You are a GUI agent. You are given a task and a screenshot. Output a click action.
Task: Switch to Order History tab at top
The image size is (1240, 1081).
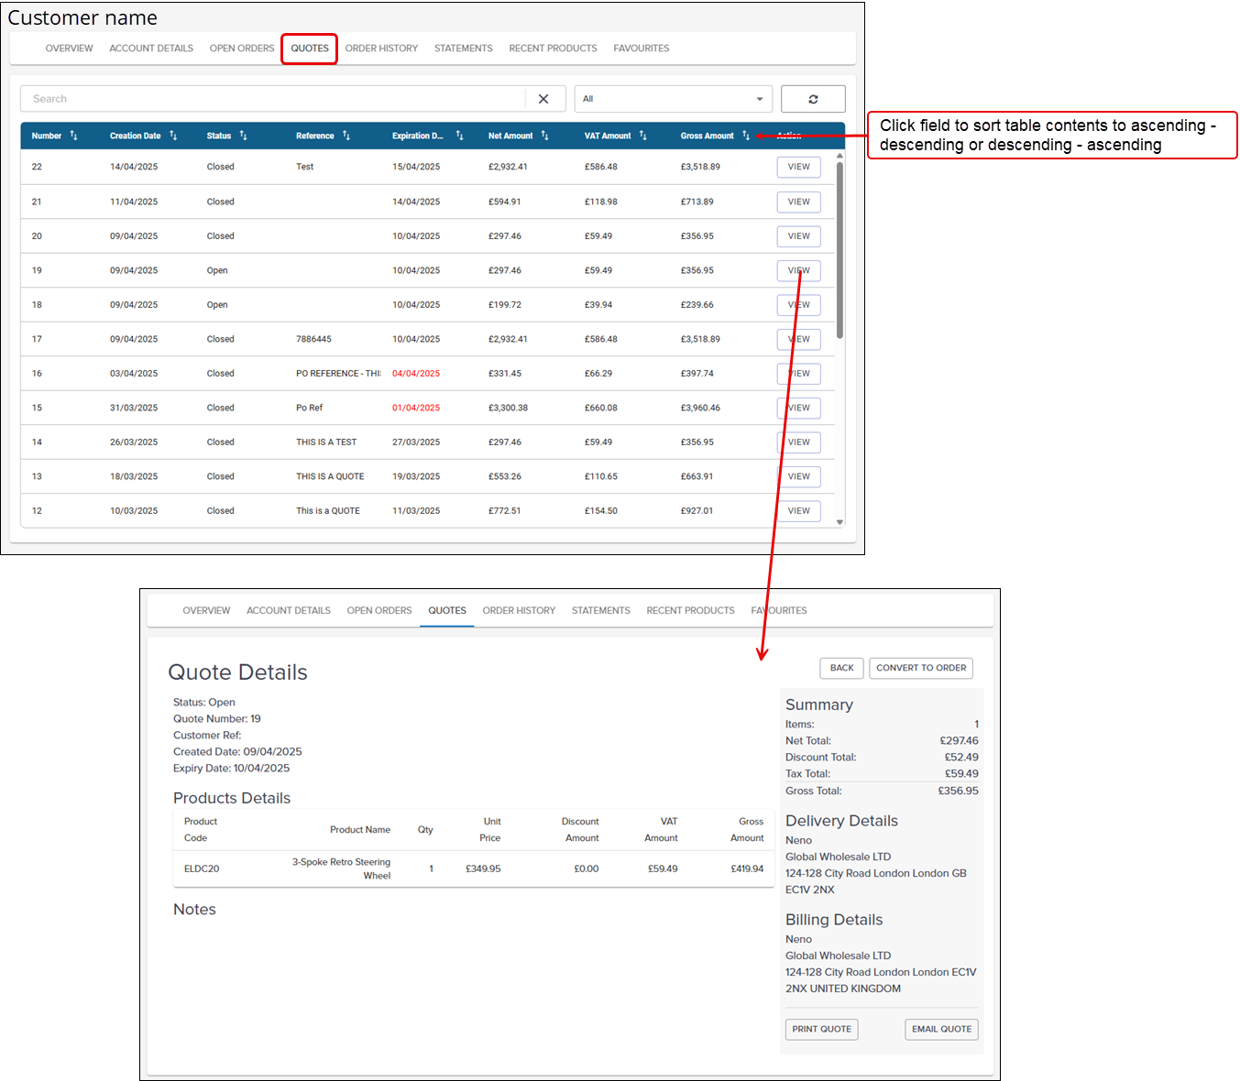pyautogui.click(x=381, y=49)
